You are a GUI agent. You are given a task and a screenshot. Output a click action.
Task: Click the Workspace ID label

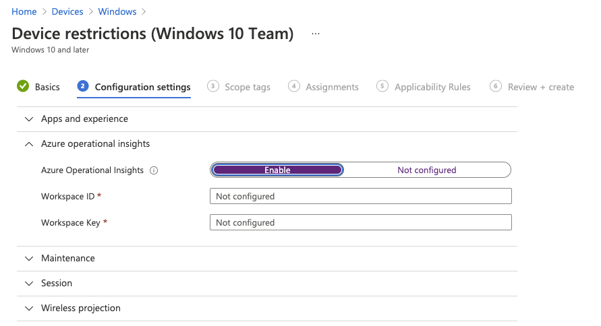pos(68,196)
